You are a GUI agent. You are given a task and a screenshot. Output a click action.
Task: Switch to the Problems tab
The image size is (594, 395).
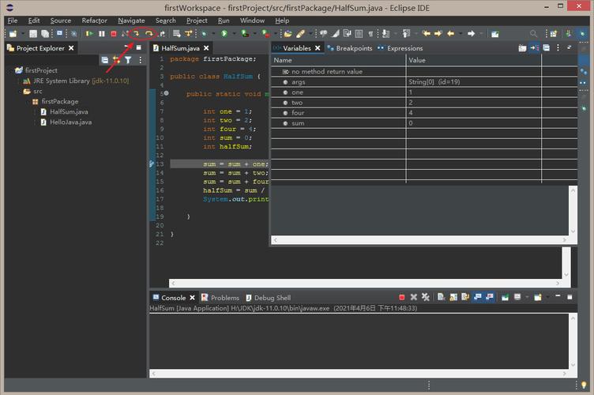coord(220,298)
